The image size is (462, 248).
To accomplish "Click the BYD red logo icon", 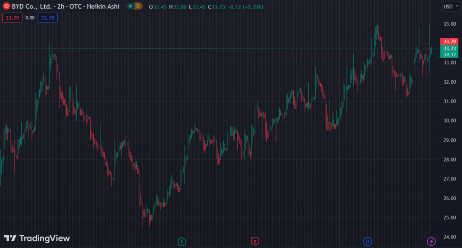I will pyautogui.click(x=6, y=6).
